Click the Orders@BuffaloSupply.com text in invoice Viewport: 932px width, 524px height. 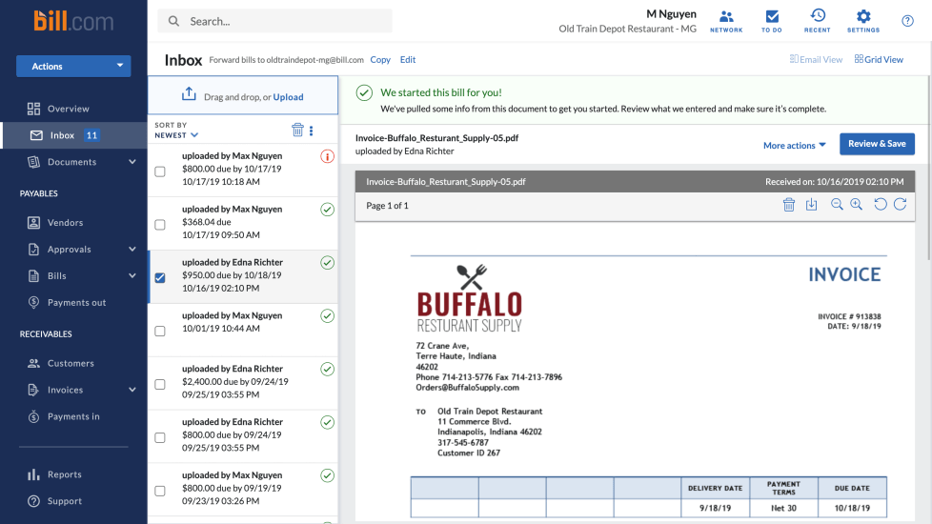(467, 388)
